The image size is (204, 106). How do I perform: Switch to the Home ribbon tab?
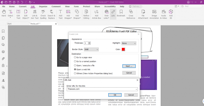[12, 6]
